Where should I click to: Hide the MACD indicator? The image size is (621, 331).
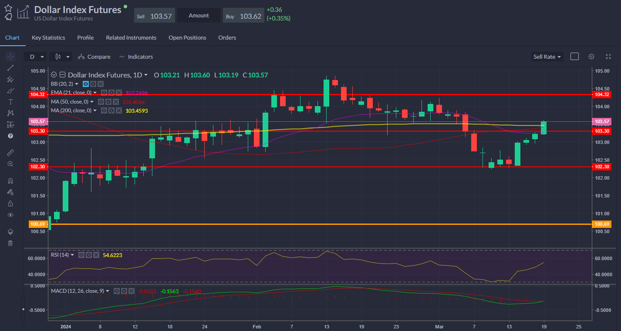tap(116, 291)
